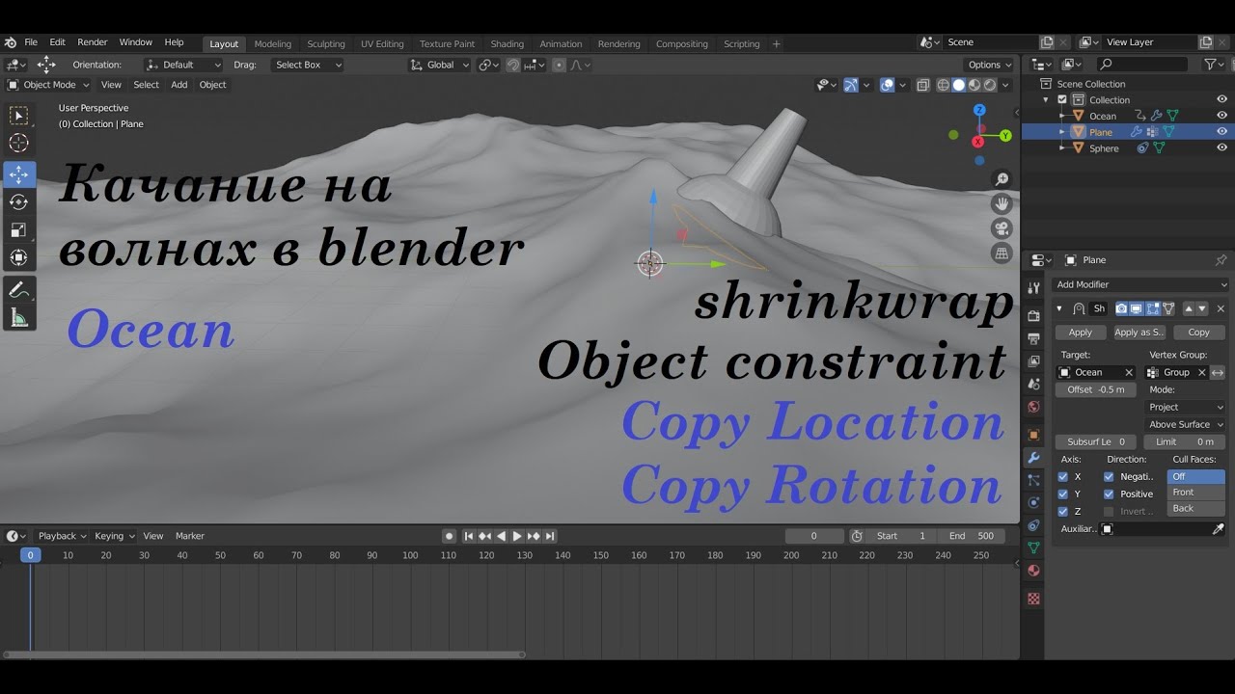Uncheck the Collection exclude checkbox
Screen dimensions: 1235x694
point(1062,99)
